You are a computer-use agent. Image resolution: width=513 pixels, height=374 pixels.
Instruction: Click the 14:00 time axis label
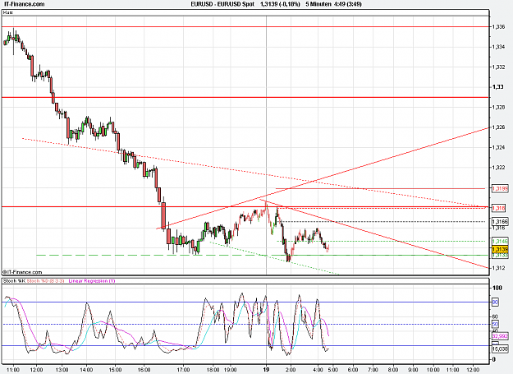click(x=86, y=370)
